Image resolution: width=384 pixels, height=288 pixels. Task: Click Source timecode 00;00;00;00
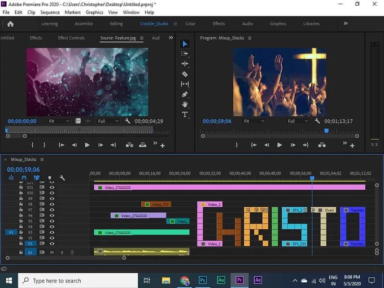[x=22, y=121]
